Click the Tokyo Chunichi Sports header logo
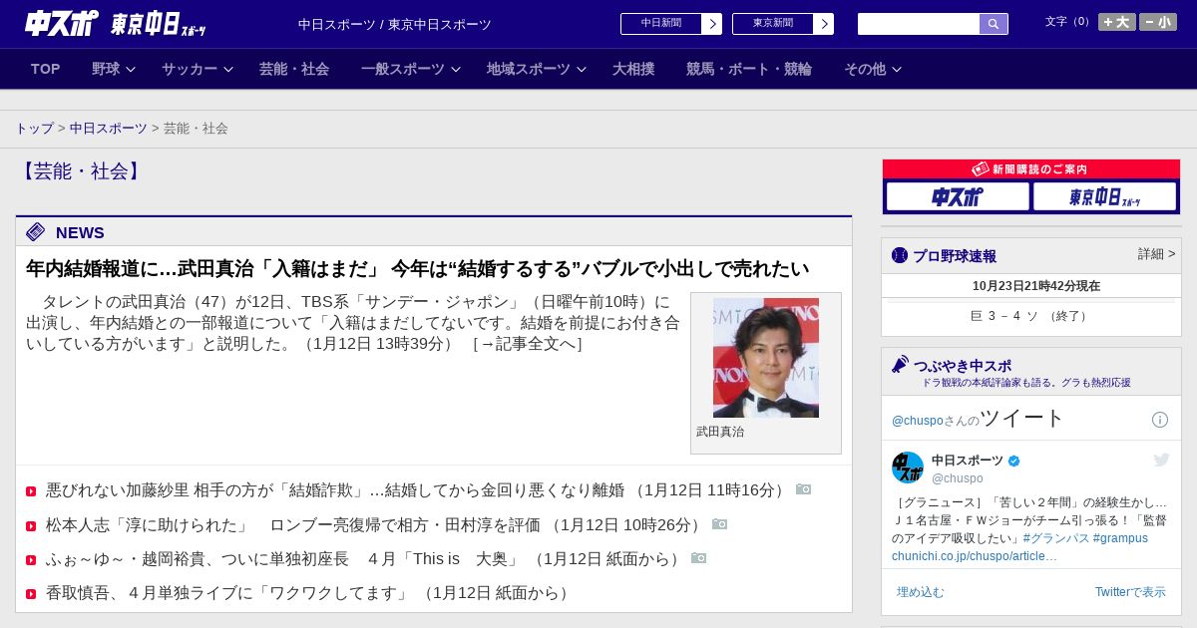The height and width of the screenshot is (628, 1197). [x=159, y=24]
